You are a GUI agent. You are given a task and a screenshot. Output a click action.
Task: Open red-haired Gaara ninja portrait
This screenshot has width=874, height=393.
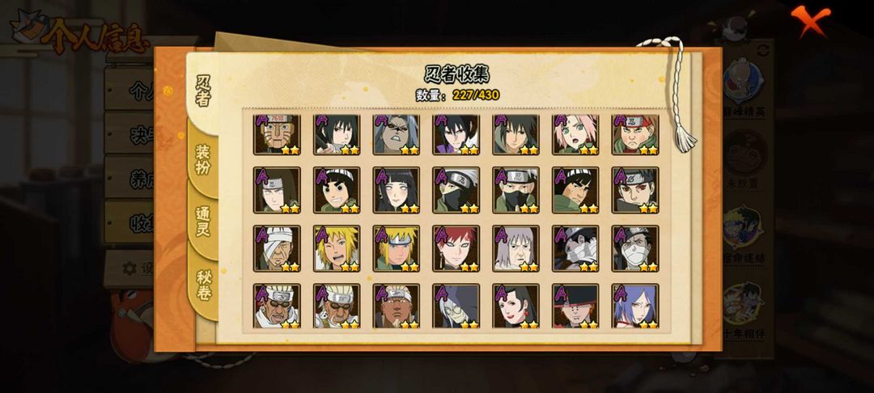click(x=456, y=248)
